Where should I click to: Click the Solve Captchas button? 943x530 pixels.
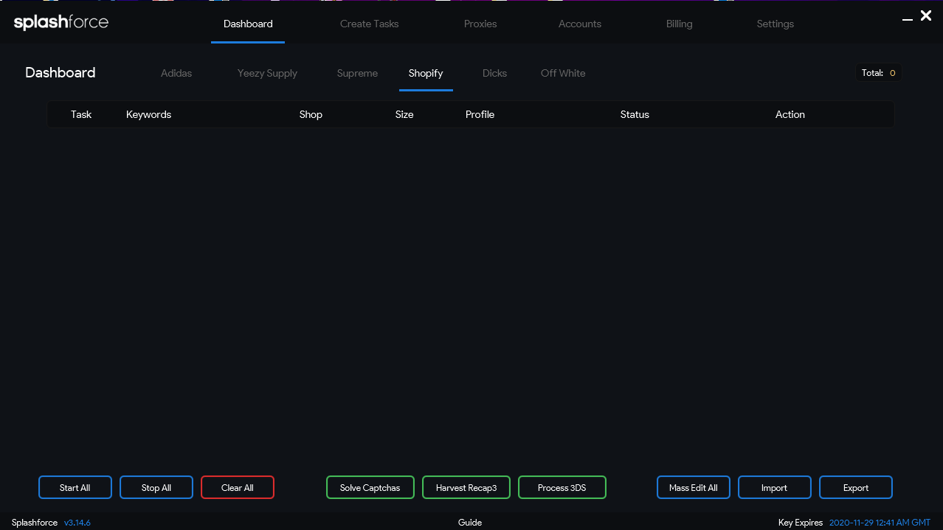pos(370,487)
